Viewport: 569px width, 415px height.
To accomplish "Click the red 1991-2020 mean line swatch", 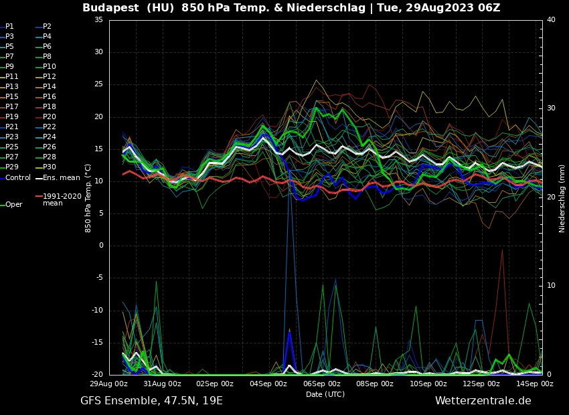I will coord(39,197).
